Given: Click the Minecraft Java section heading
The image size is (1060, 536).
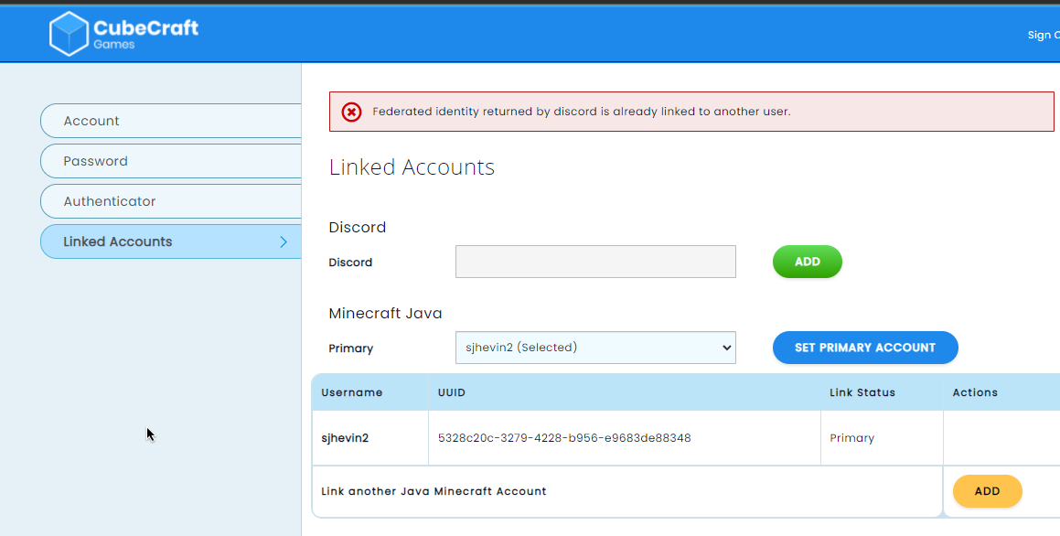Looking at the screenshot, I should tap(385, 313).
